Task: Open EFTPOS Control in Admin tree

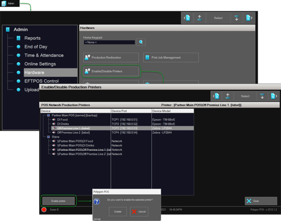Action: tap(41, 81)
